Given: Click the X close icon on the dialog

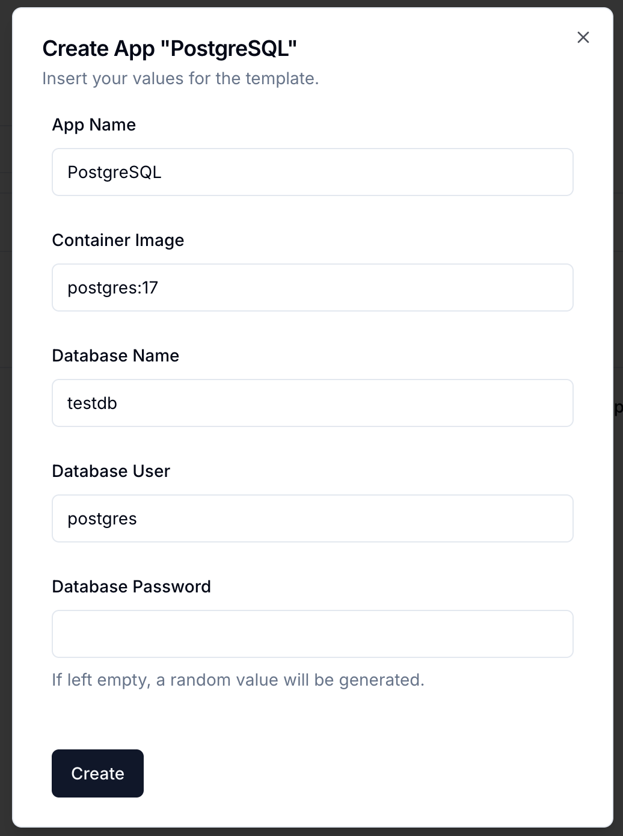Looking at the screenshot, I should 583,37.
